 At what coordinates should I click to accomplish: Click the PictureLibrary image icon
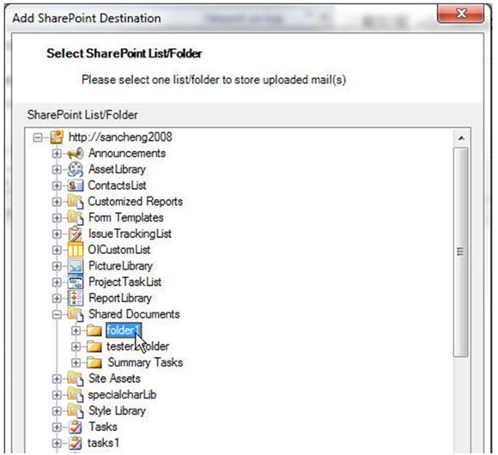[x=76, y=266]
